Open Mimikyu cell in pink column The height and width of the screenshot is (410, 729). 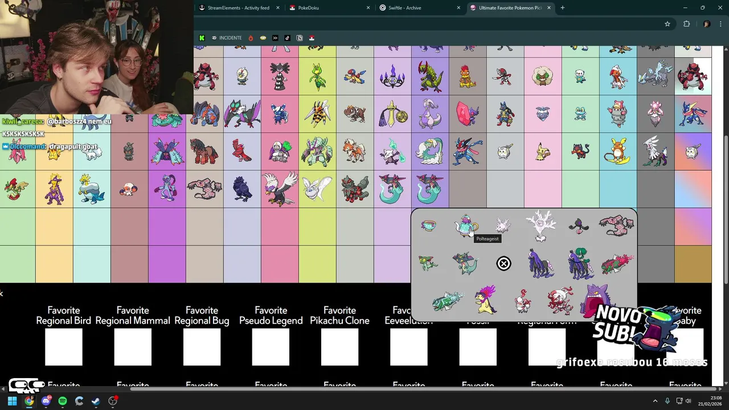(x=543, y=151)
